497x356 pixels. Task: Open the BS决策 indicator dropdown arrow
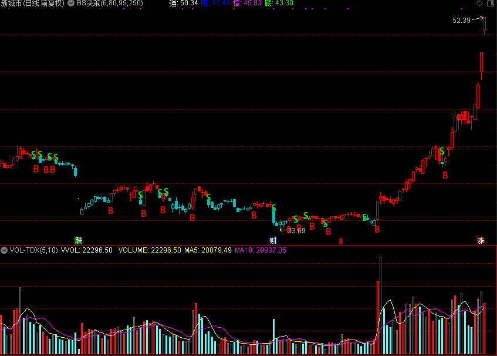click(72, 3)
